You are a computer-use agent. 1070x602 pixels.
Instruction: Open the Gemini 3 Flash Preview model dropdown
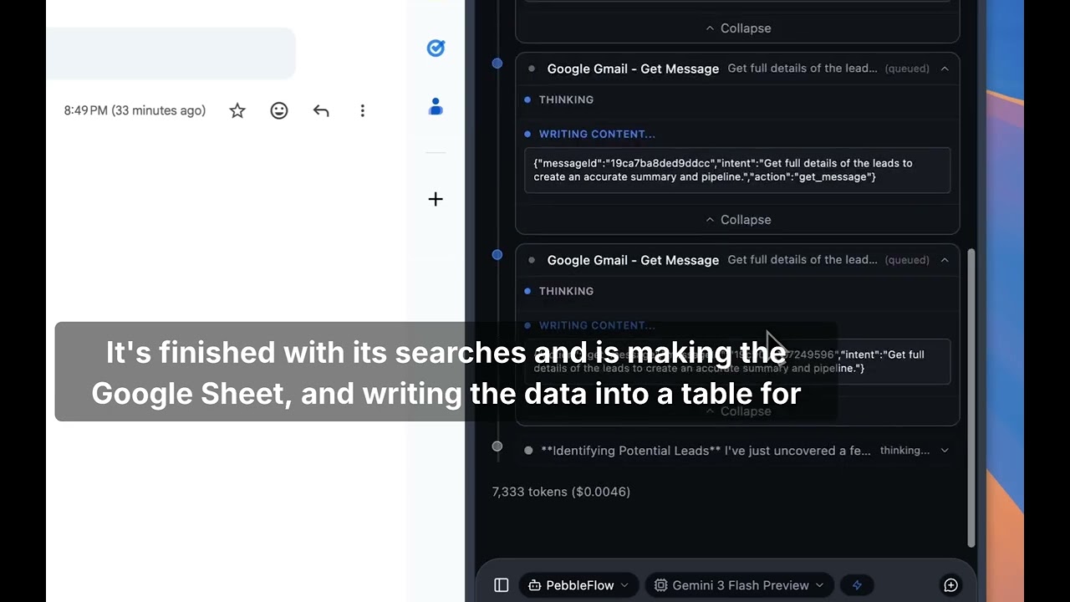pos(740,585)
